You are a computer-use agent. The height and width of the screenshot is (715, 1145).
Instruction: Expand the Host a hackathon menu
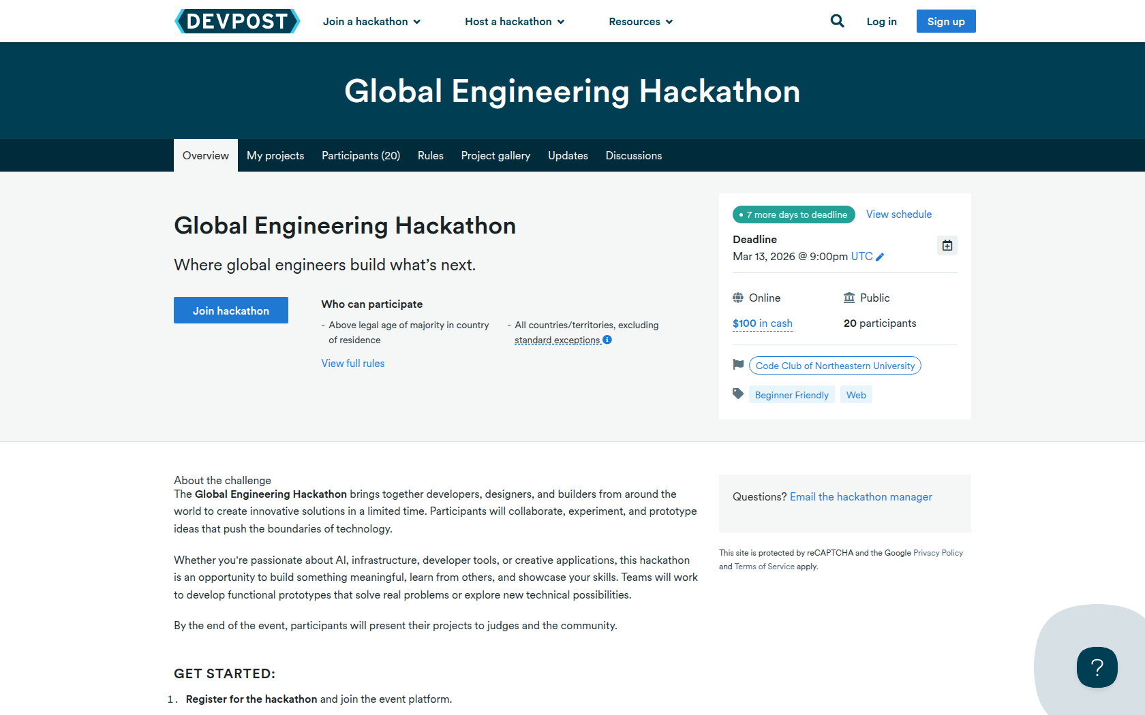(515, 22)
